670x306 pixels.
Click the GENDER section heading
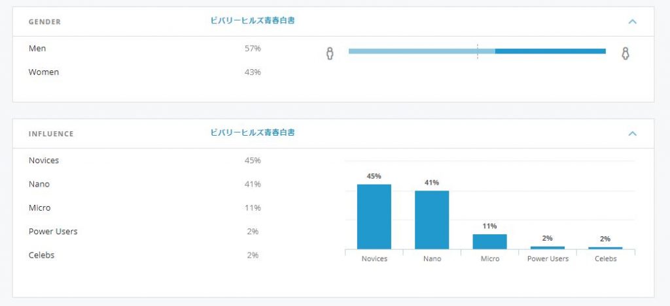pyautogui.click(x=44, y=22)
